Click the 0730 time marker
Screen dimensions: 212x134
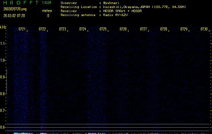pyautogui.click(x=204, y=29)
